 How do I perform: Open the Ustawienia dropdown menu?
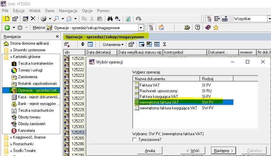pos(113,45)
